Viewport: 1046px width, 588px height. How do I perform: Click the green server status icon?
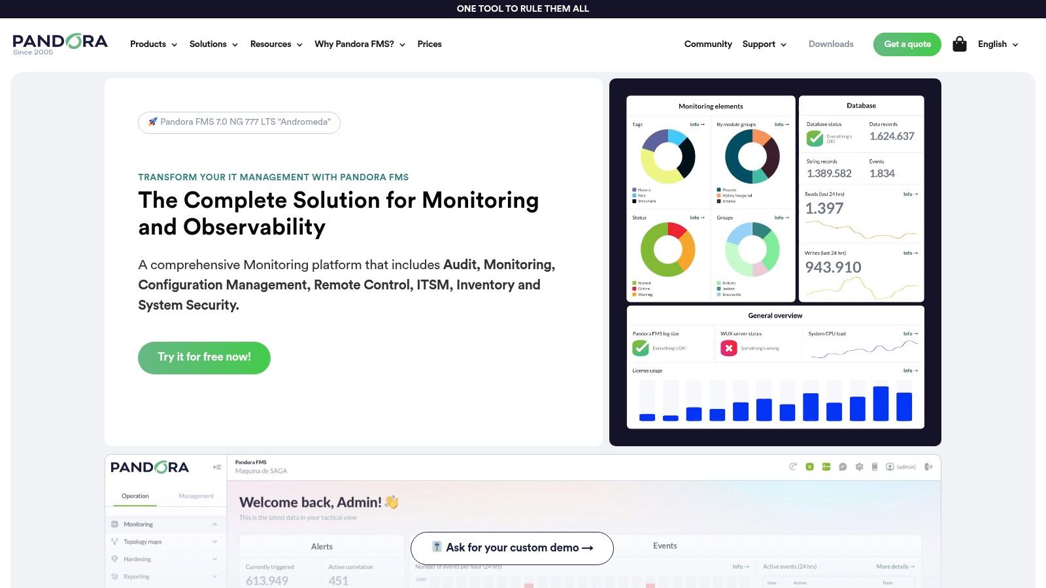click(x=826, y=466)
